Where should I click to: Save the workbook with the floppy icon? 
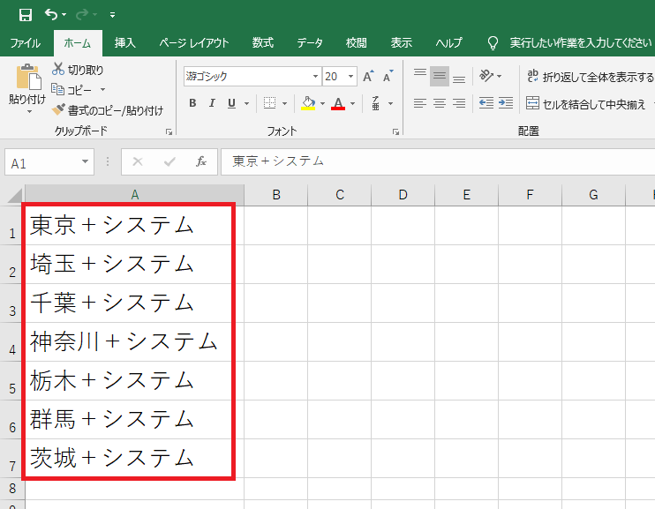[x=26, y=15]
